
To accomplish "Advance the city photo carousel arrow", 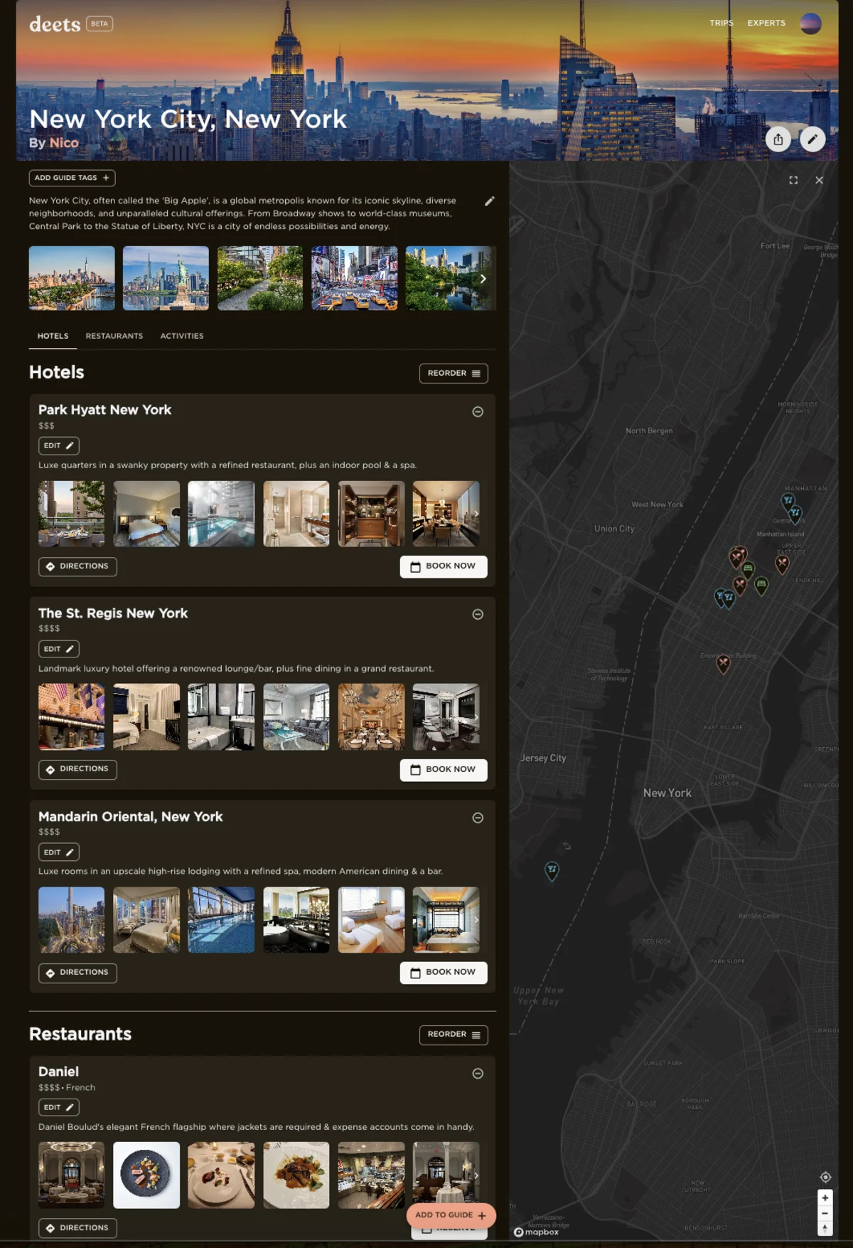I will tap(483, 278).
